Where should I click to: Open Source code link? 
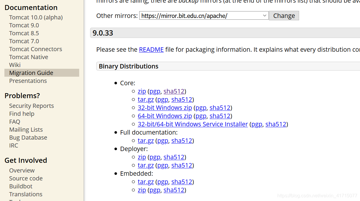click(26, 178)
